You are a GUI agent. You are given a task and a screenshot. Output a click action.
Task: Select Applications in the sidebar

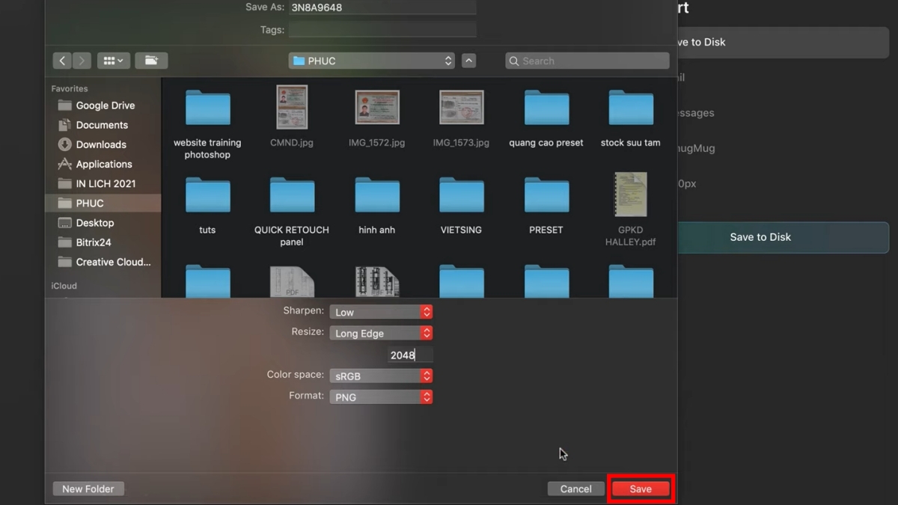pyautogui.click(x=103, y=164)
